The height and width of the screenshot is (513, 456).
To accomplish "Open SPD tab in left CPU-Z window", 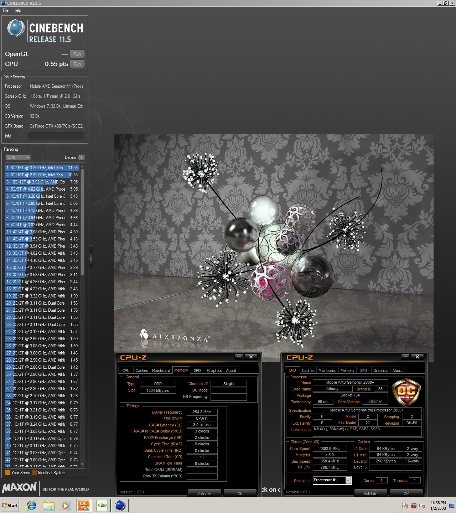I will [197, 370].
